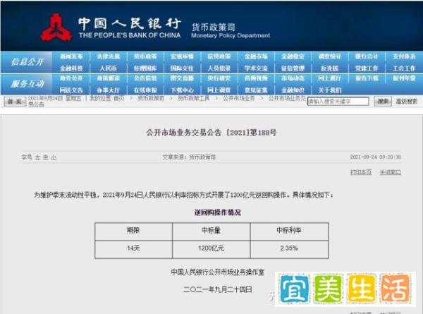Viewport: 423px width, 314px height.
Task: Go to the 银行会计 section
Action: (x=367, y=56)
